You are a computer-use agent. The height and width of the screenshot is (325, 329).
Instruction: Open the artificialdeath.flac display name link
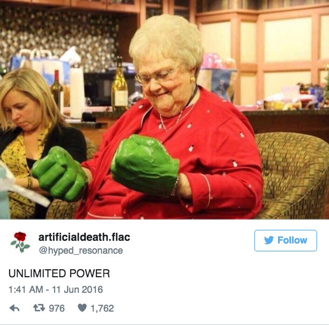pos(84,237)
